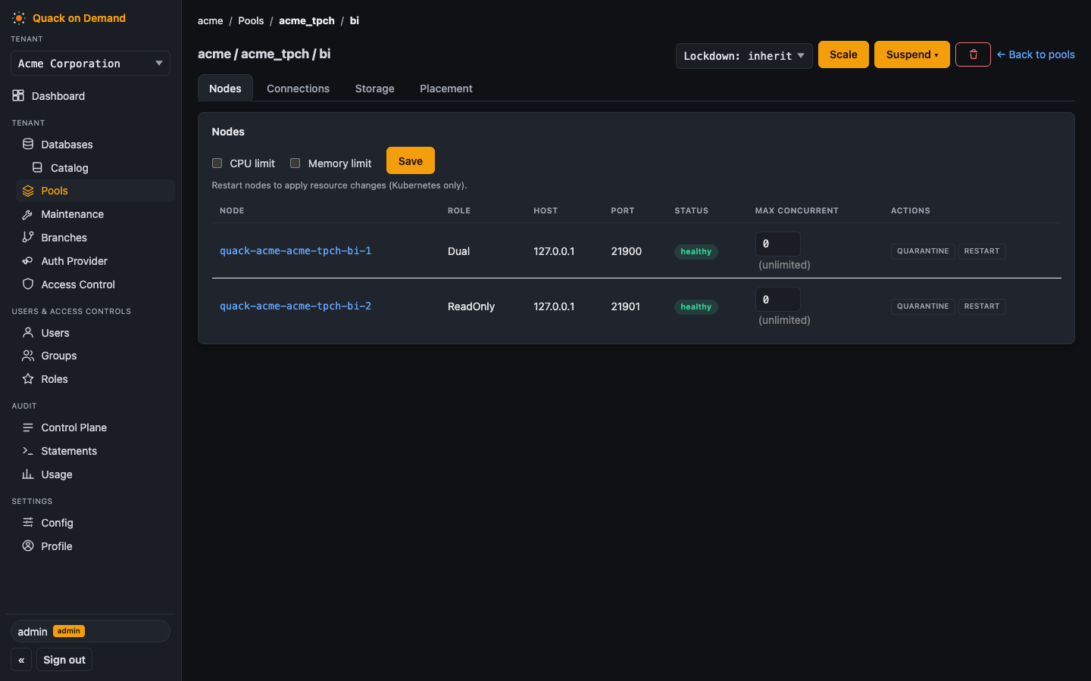Restart node quack-acme-acme-tpch-bi-1

click(x=981, y=251)
